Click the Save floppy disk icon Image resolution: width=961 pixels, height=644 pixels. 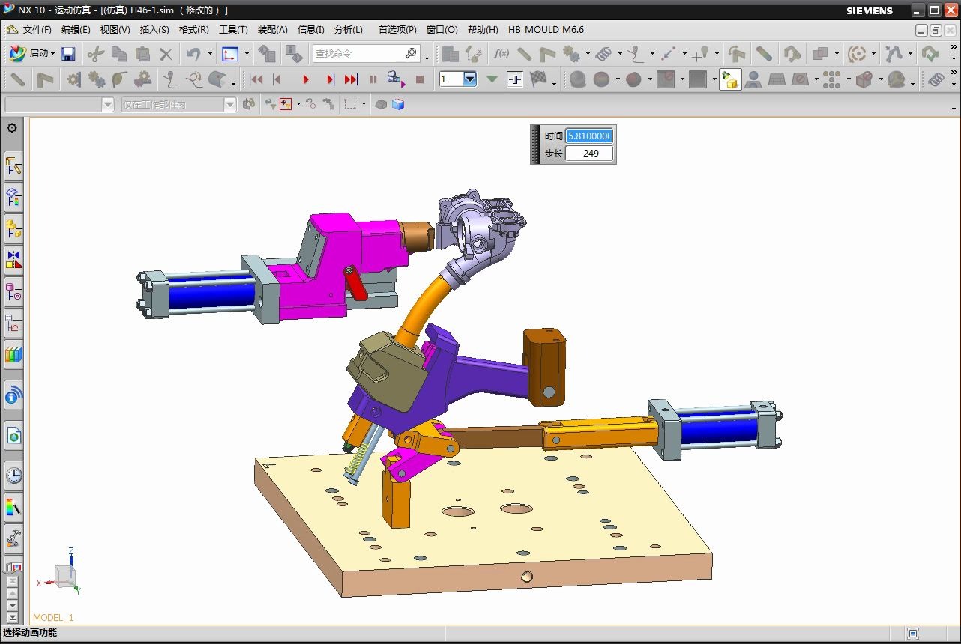68,54
